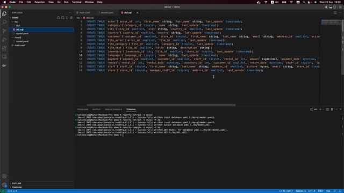Refresh the Explorer file tree
Screen dimensions: 344x193
click(67, 18)
